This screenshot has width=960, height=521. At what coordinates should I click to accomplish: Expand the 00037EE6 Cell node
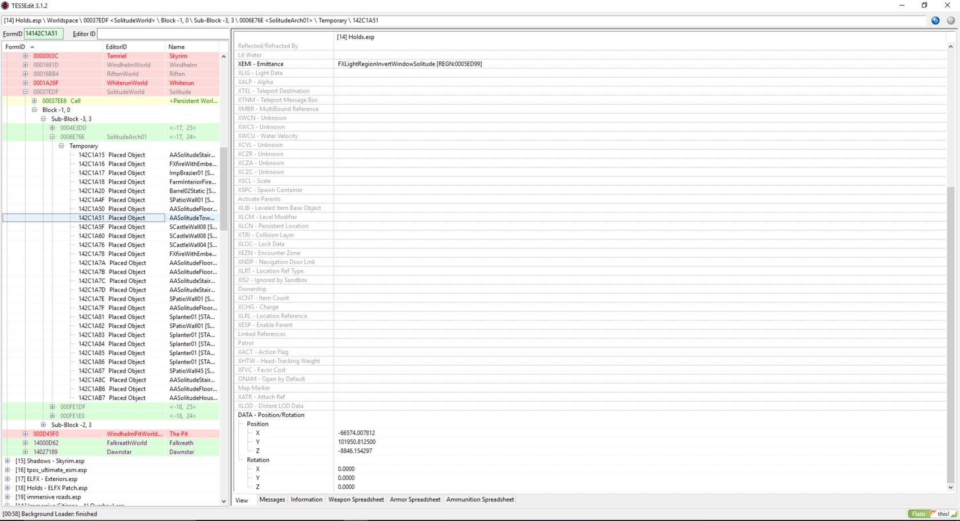click(x=34, y=101)
